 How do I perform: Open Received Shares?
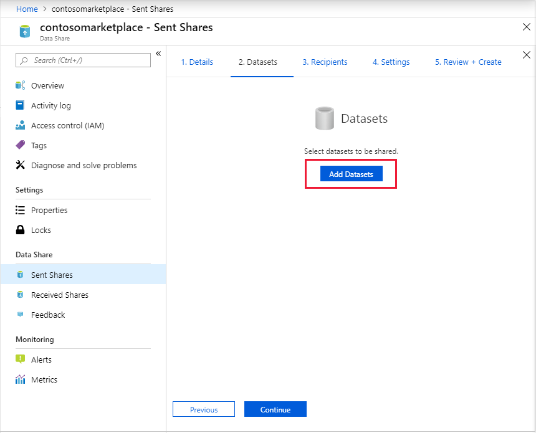(60, 295)
